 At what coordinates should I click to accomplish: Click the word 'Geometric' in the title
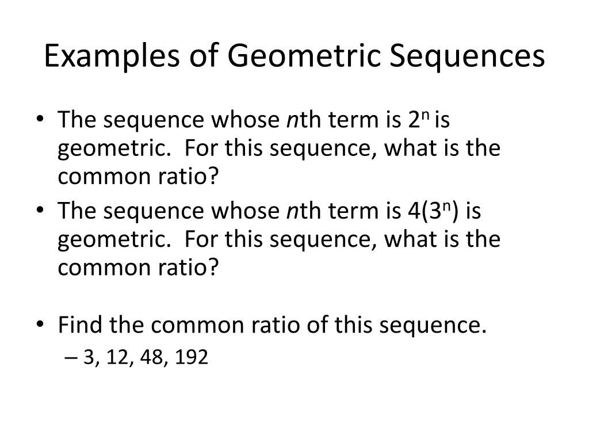pyautogui.click(x=304, y=56)
